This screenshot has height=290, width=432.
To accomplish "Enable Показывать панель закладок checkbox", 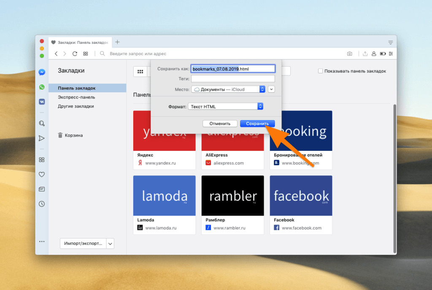I will click(x=321, y=71).
